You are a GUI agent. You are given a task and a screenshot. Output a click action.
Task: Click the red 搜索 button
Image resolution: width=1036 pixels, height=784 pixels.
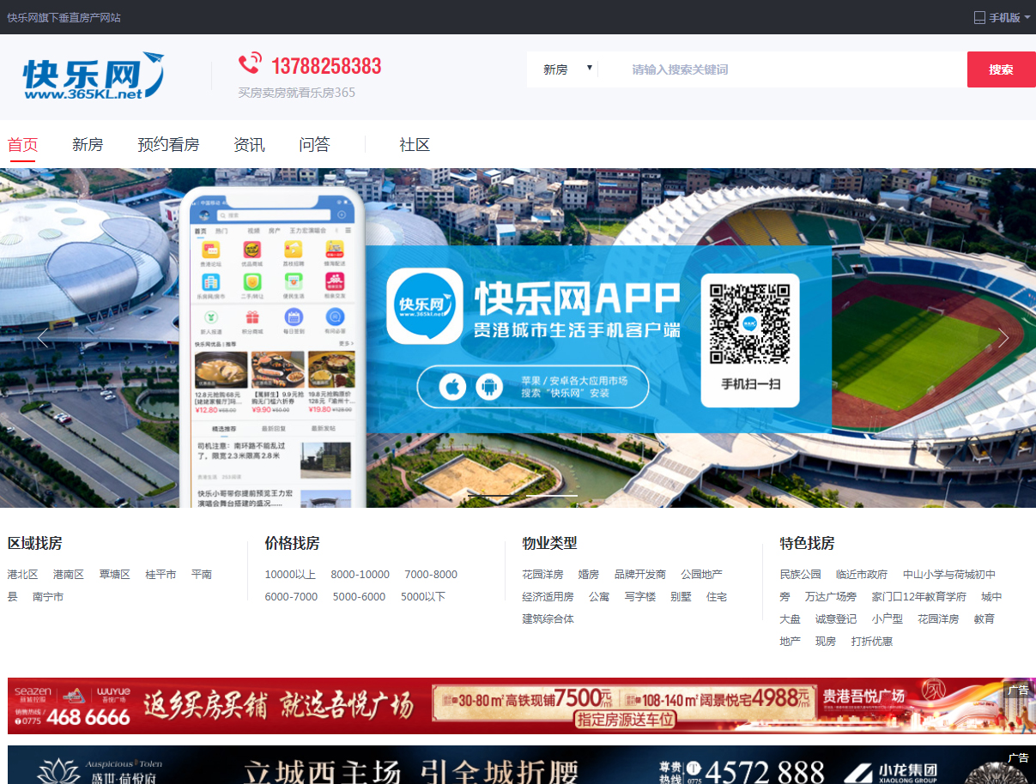coord(1001,69)
